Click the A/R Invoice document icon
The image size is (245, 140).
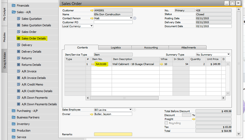[18, 71]
